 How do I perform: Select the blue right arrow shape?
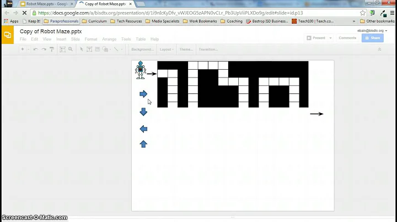pyautogui.click(x=143, y=94)
